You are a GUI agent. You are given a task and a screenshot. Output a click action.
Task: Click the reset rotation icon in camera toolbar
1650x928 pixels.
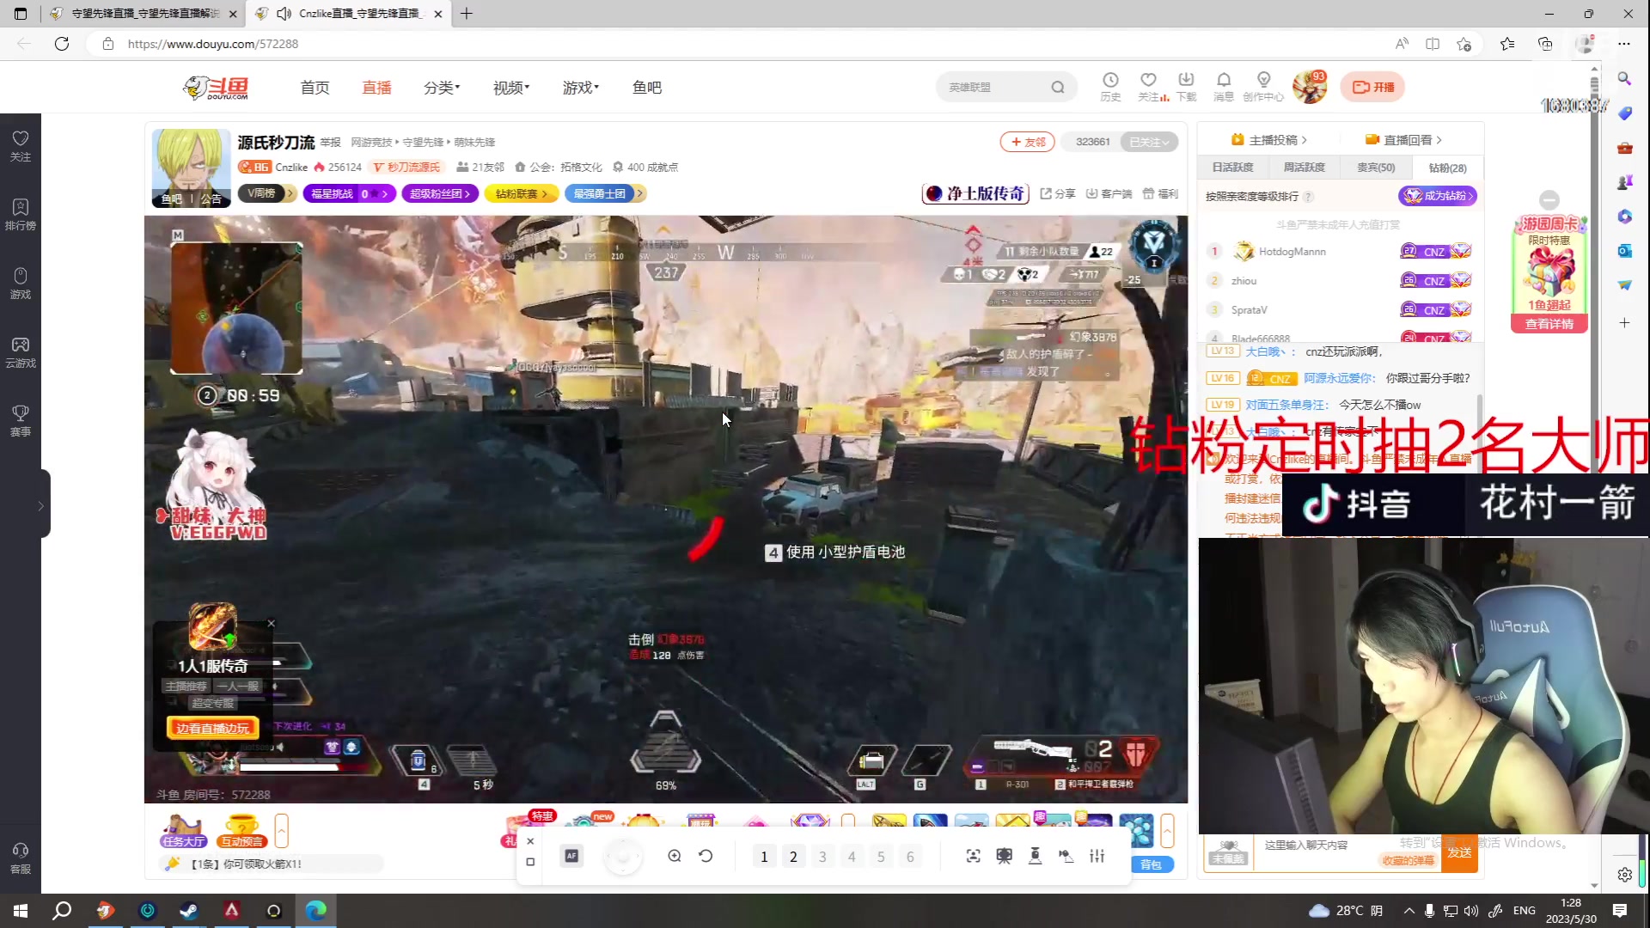point(706,856)
